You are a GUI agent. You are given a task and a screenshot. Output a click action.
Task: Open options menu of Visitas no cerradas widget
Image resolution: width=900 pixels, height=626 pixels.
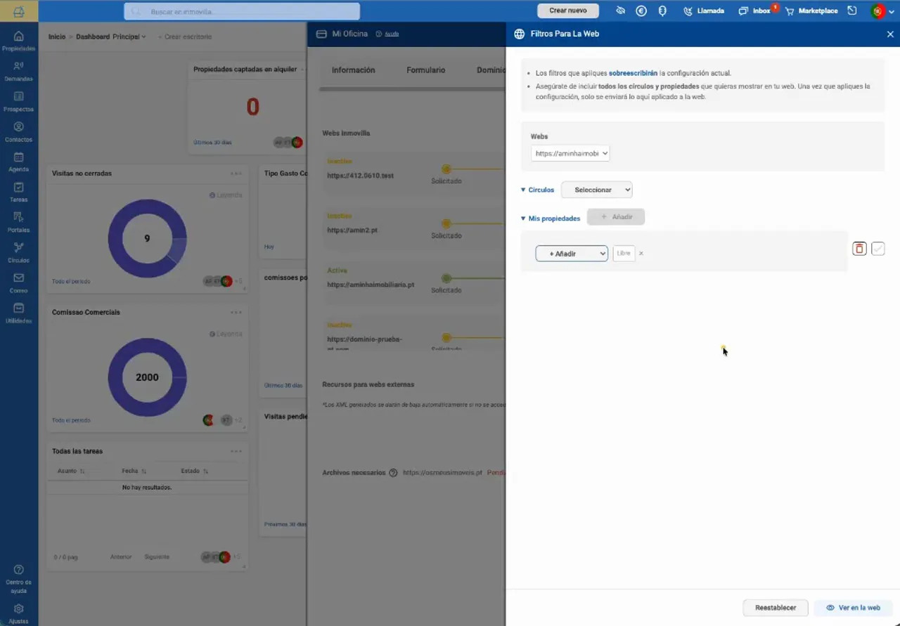click(x=236, y=174)
